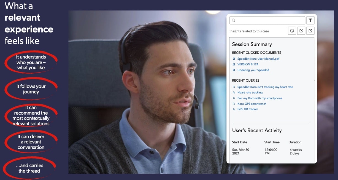
Task: Click the 'It follows your journey' circled label
Action: [x=31, y=89]
